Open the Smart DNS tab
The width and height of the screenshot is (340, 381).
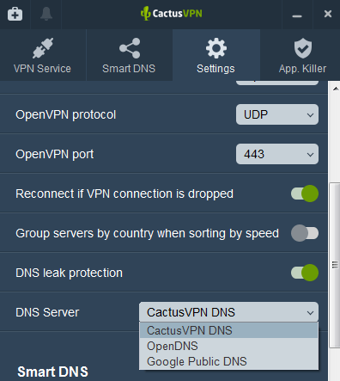pyautogui.click(x=129, y=55)
